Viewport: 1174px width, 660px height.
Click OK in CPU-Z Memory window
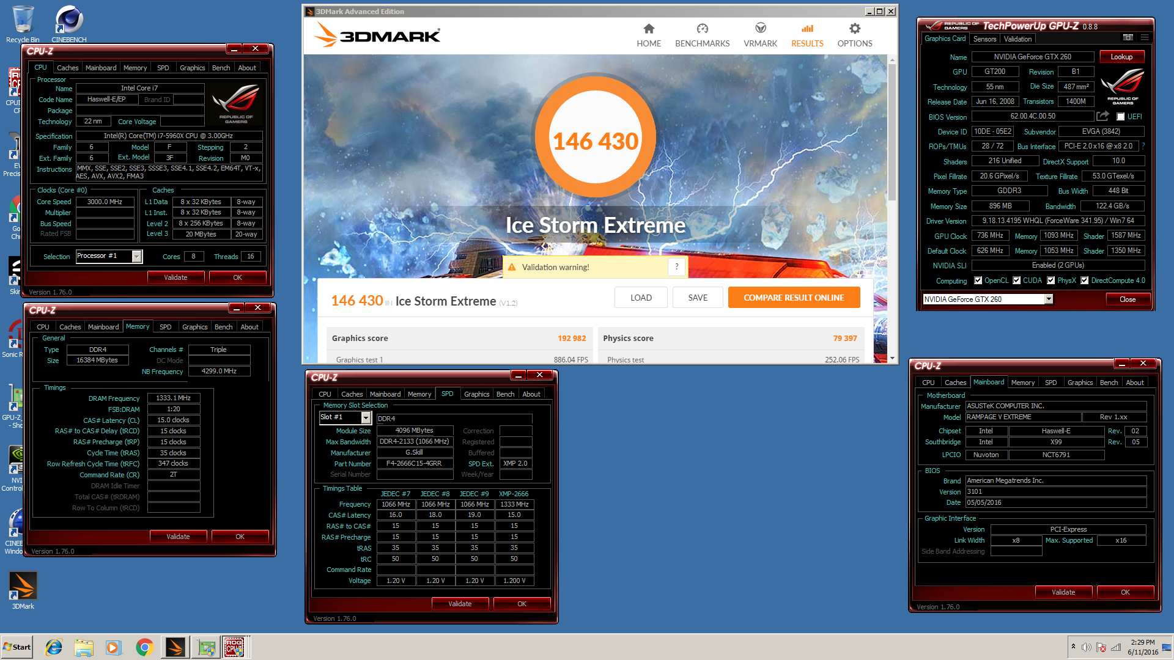coord(240,537)
